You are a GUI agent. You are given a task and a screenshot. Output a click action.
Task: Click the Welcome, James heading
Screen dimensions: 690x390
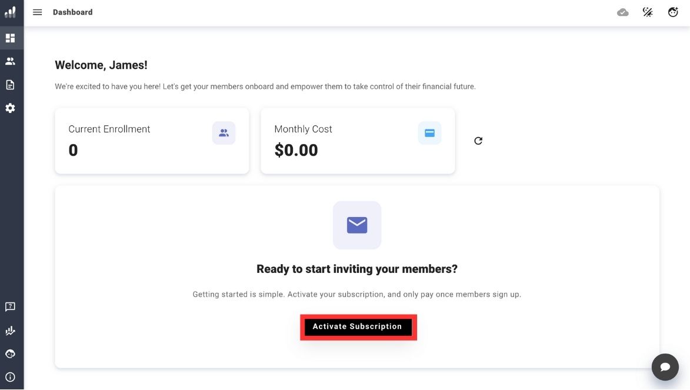click(101, 65)
